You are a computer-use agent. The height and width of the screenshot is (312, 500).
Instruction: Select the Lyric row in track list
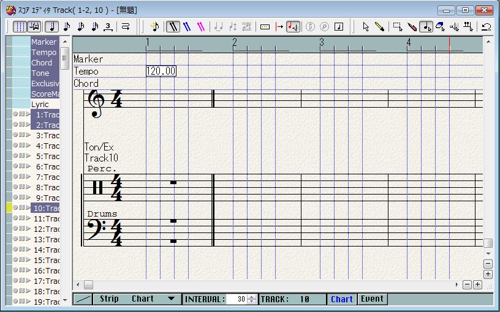(x=45, y=105)
